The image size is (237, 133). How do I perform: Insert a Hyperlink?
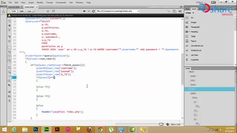click(x=194, y=60)
